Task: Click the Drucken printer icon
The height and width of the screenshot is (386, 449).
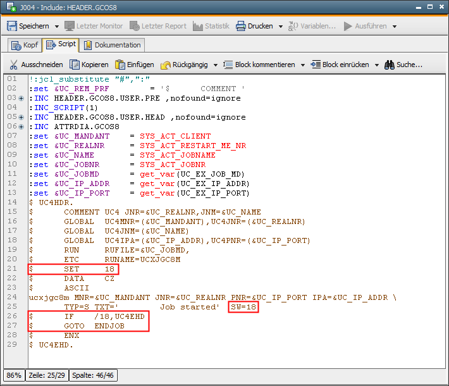Action: click(240, 26)
